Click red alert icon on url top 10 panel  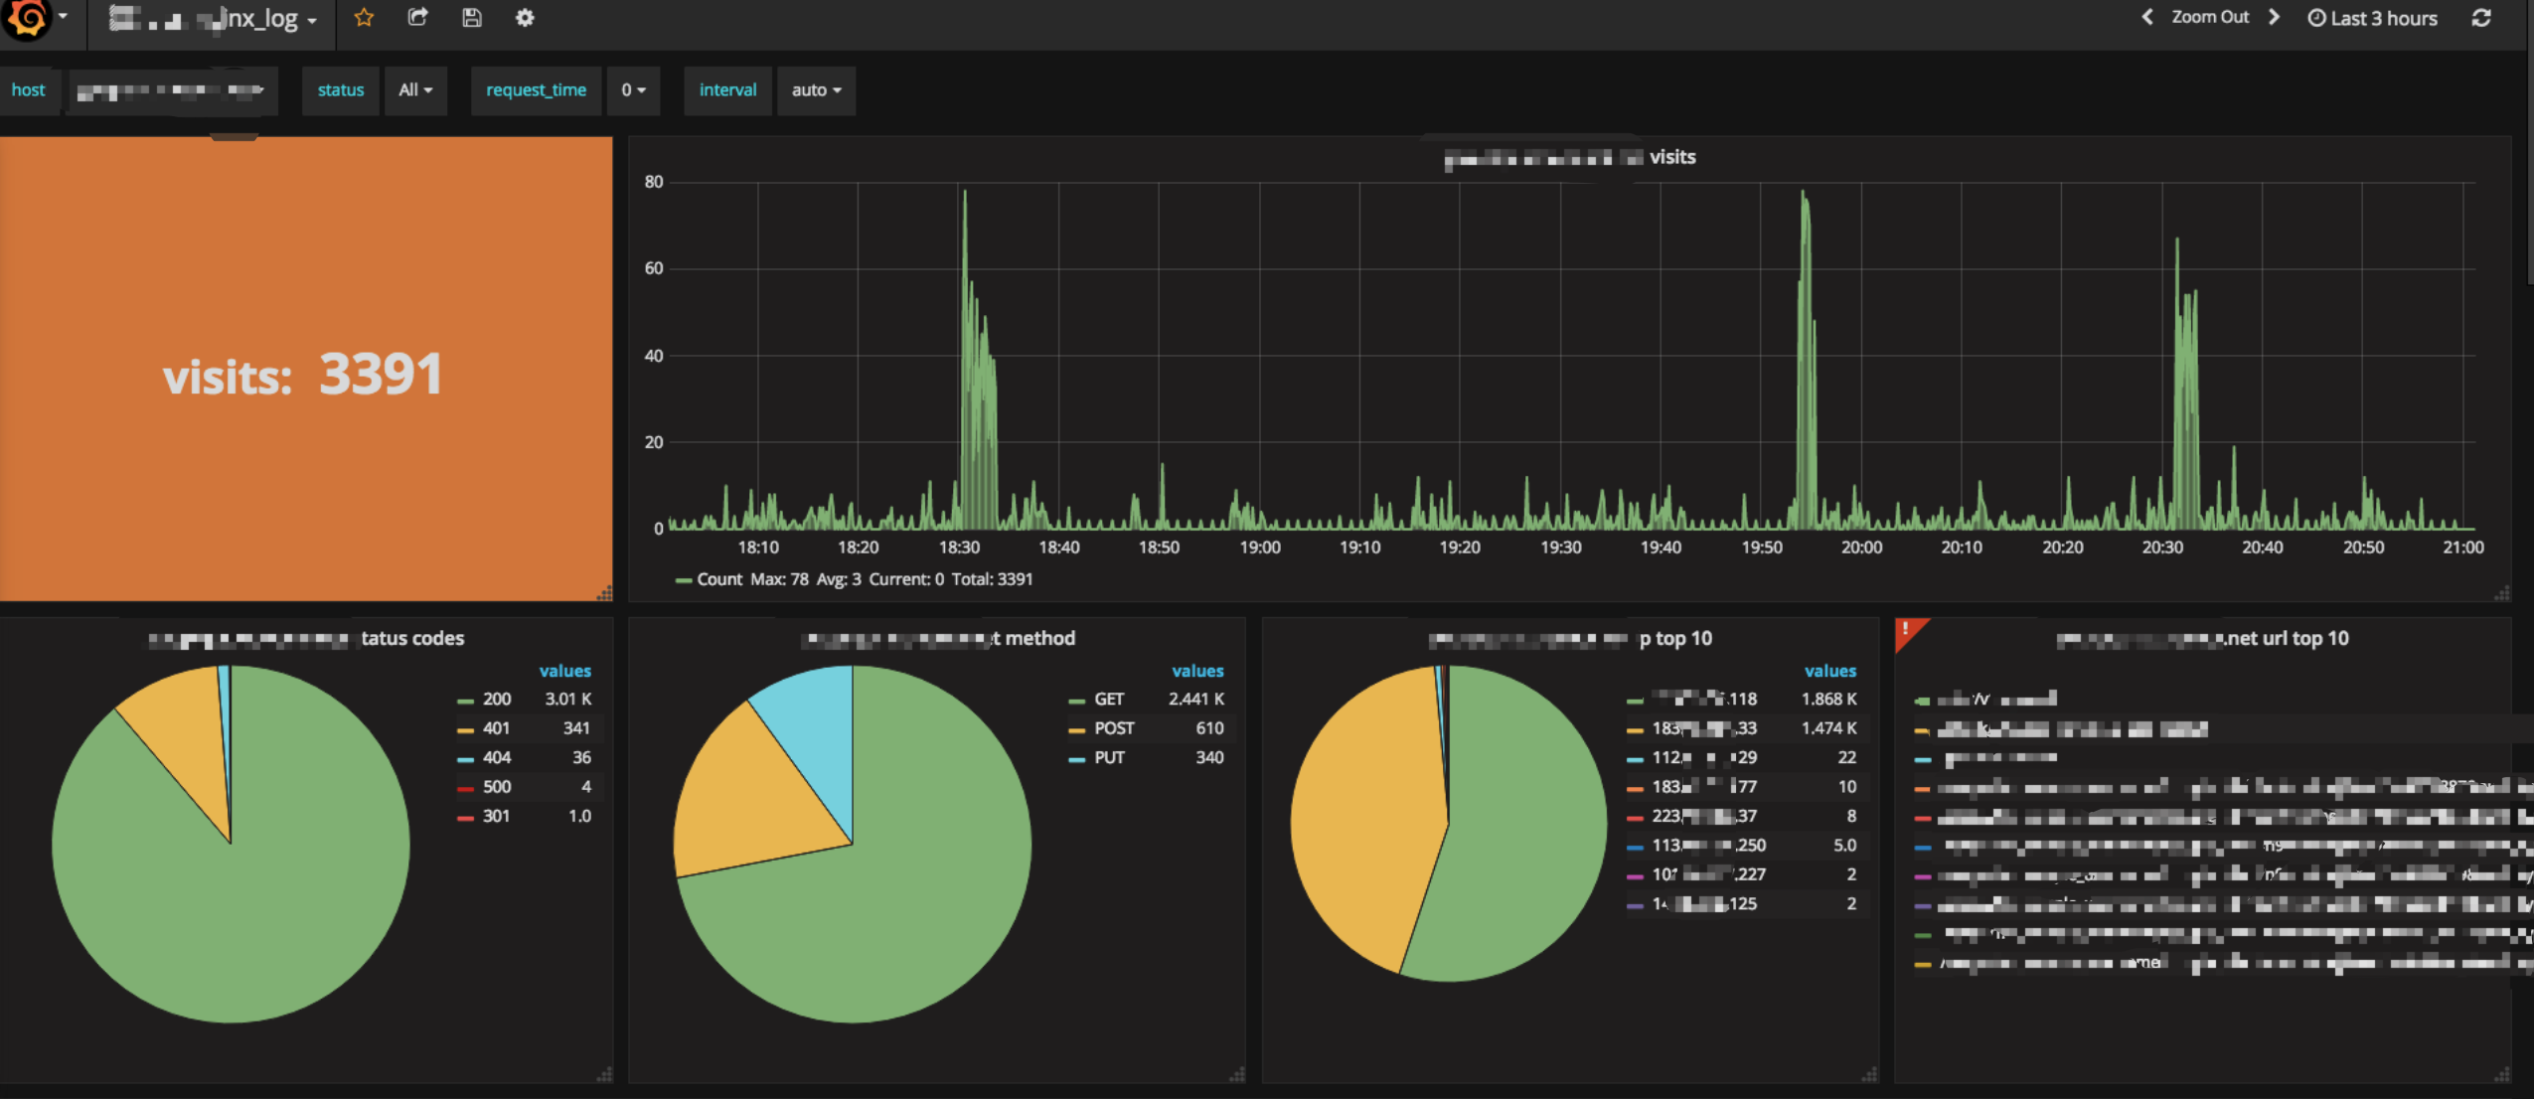point(1906,630)
